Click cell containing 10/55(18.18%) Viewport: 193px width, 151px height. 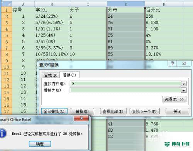(52, 54)
